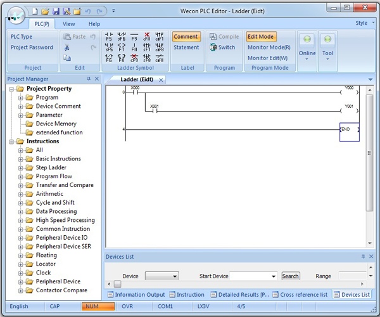
Task: Open the quick access toolbar customize arrow
Action: 113,11
